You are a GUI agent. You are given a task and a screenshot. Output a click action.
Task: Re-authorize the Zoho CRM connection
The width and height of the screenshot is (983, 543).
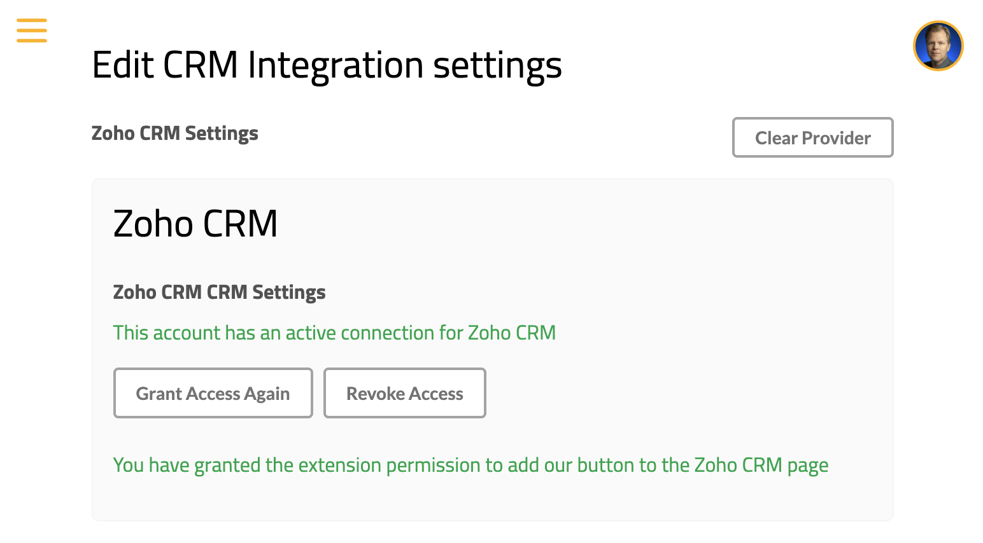[x=213, y=393]
